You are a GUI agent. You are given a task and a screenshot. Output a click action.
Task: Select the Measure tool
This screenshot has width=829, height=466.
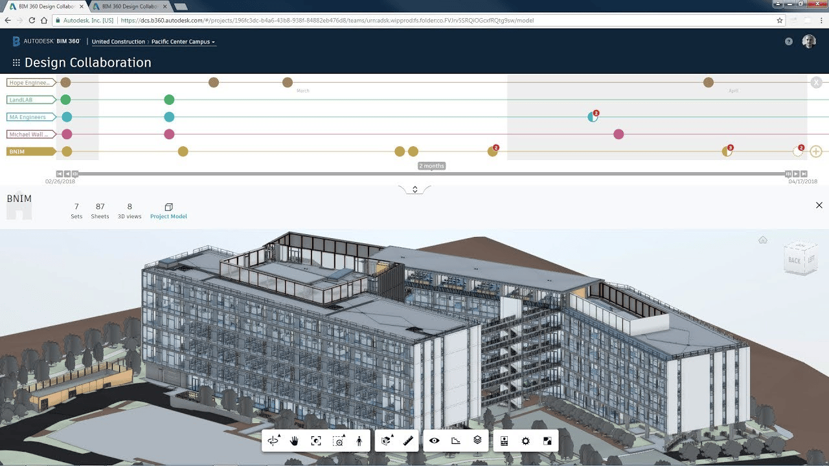(408, 440)
